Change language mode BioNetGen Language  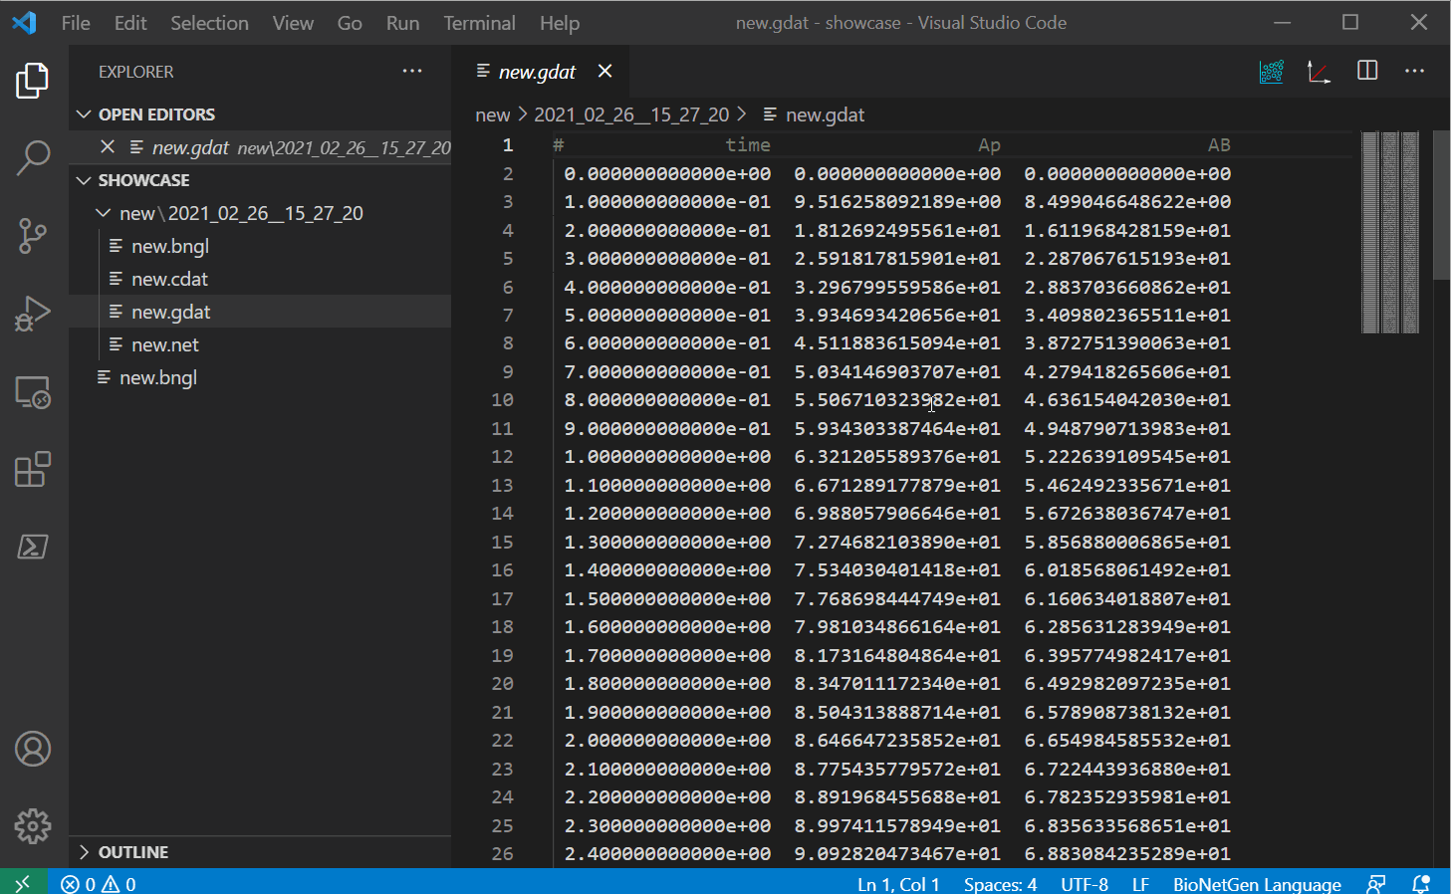(x=1257, y=884)
